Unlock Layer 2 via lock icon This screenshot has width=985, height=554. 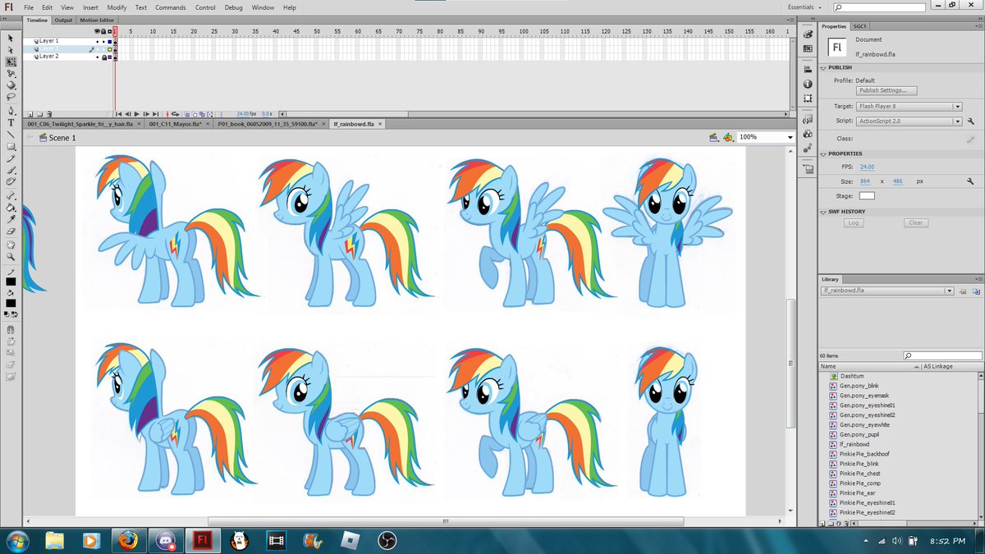pos(104,57)
